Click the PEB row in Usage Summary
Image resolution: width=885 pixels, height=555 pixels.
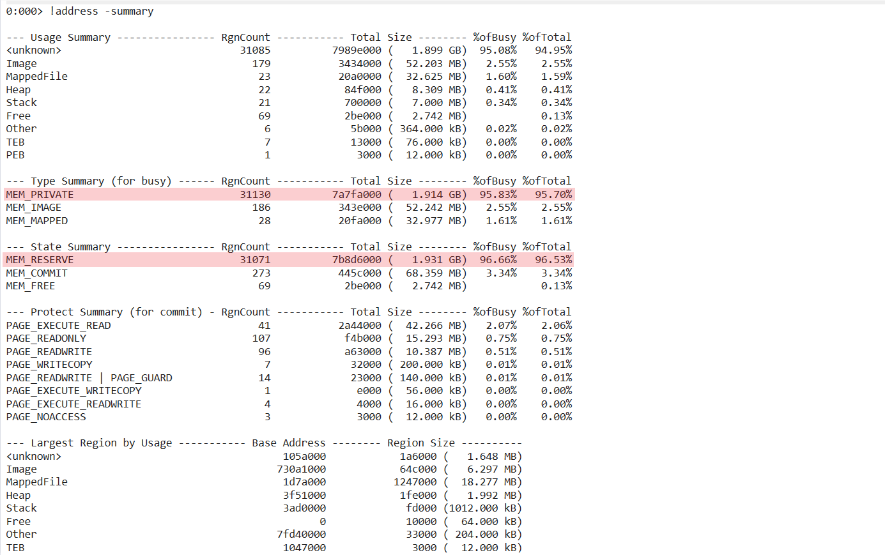tap(13, 155)
